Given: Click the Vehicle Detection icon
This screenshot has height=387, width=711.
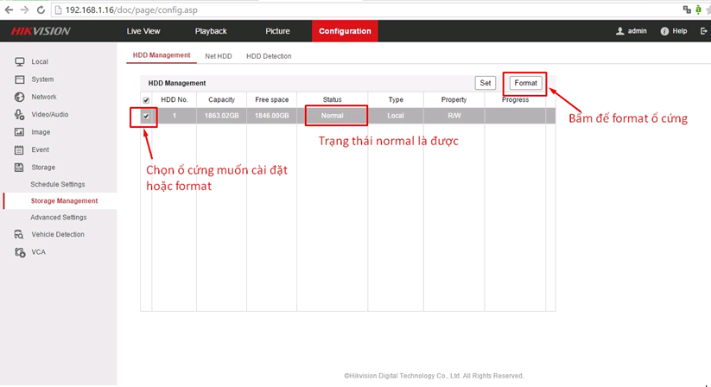Looking at the screenshot, I should tap(19, 234).
